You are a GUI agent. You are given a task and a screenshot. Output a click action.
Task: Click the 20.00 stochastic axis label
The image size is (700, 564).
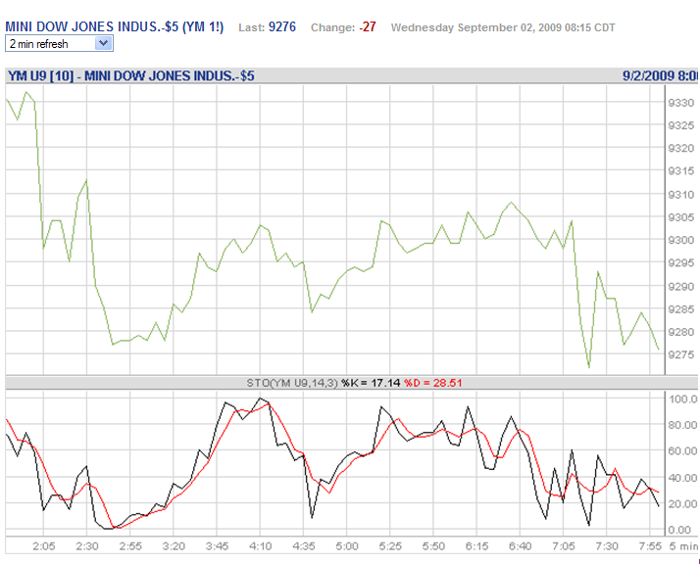(683, 504)
